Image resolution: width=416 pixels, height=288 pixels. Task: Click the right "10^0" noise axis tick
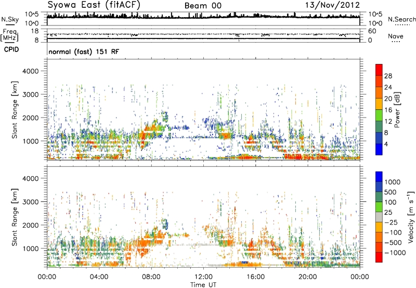coord(375,23)
